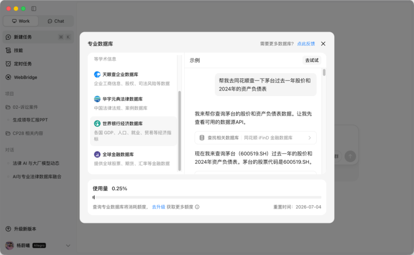Open the CP28 相关内容 project
The image size is (414, 255).
tap(38, 133)
